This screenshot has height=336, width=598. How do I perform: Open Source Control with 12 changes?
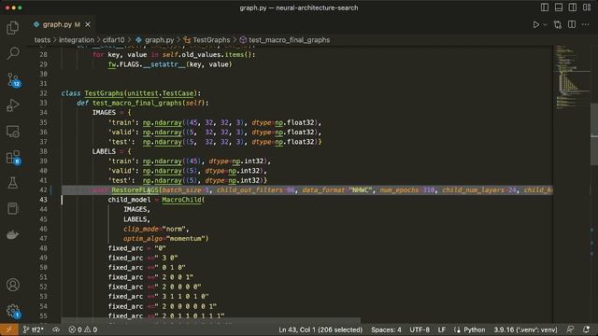[x=13, y=79]
